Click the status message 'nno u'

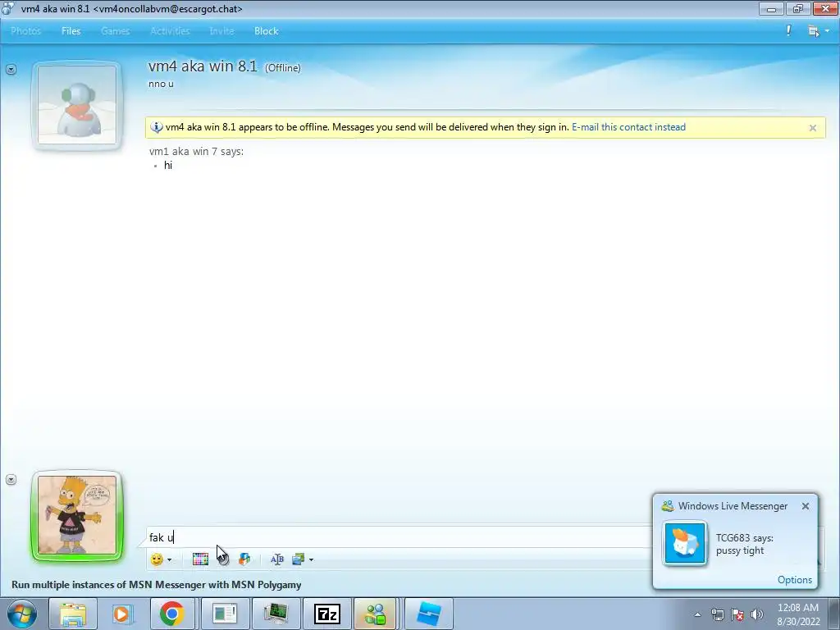pos(161,84)
